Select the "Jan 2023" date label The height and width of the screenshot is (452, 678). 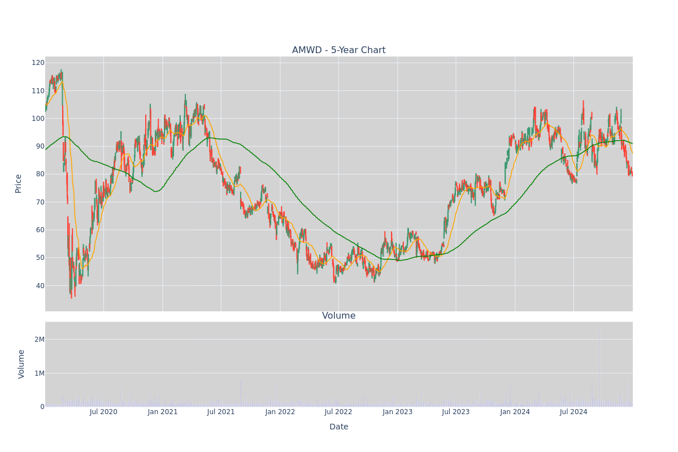(398, 412)
